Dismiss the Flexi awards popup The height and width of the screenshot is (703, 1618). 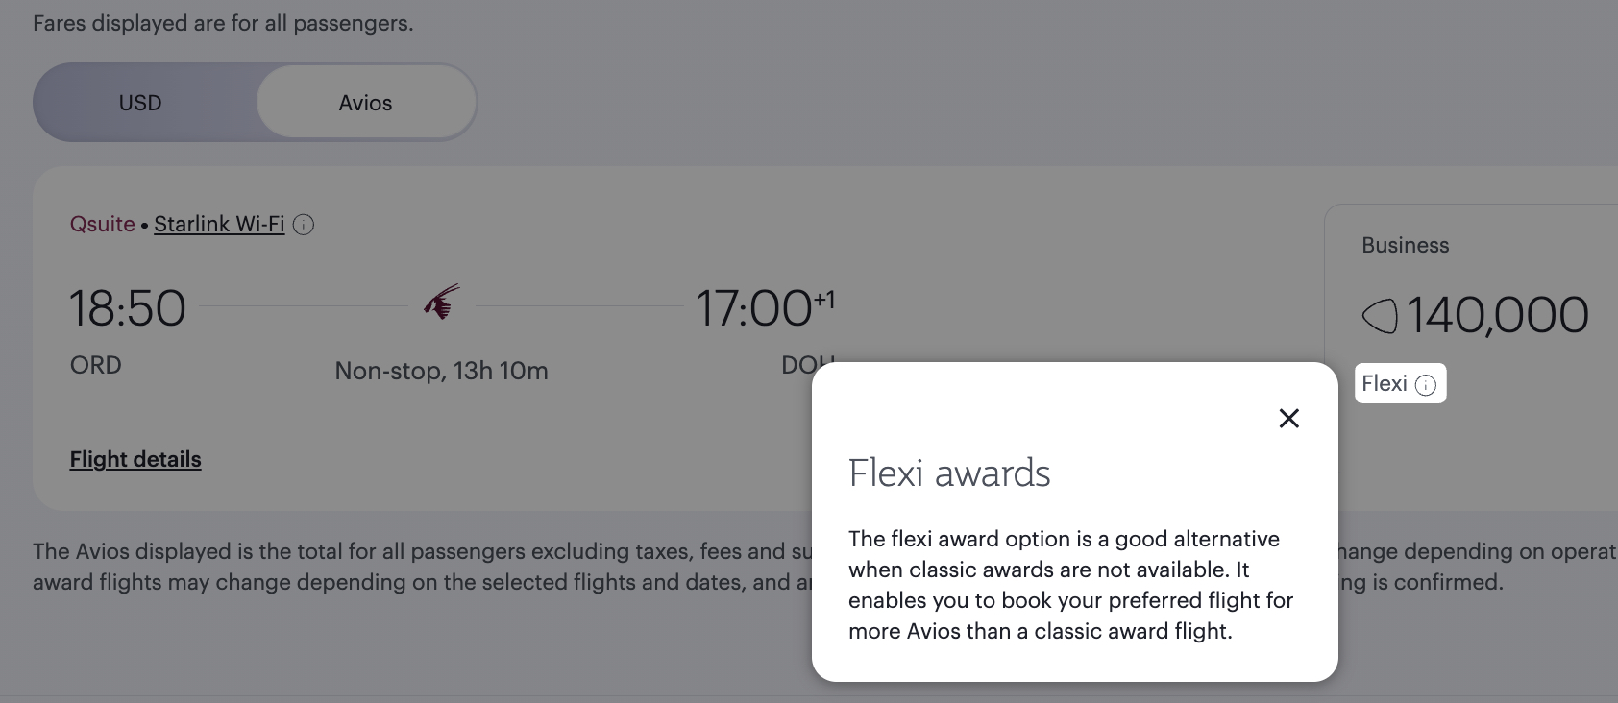[x=1288, y=418]
